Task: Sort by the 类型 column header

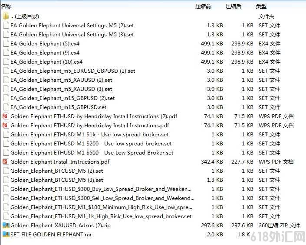Action: (x=261, y=6)
